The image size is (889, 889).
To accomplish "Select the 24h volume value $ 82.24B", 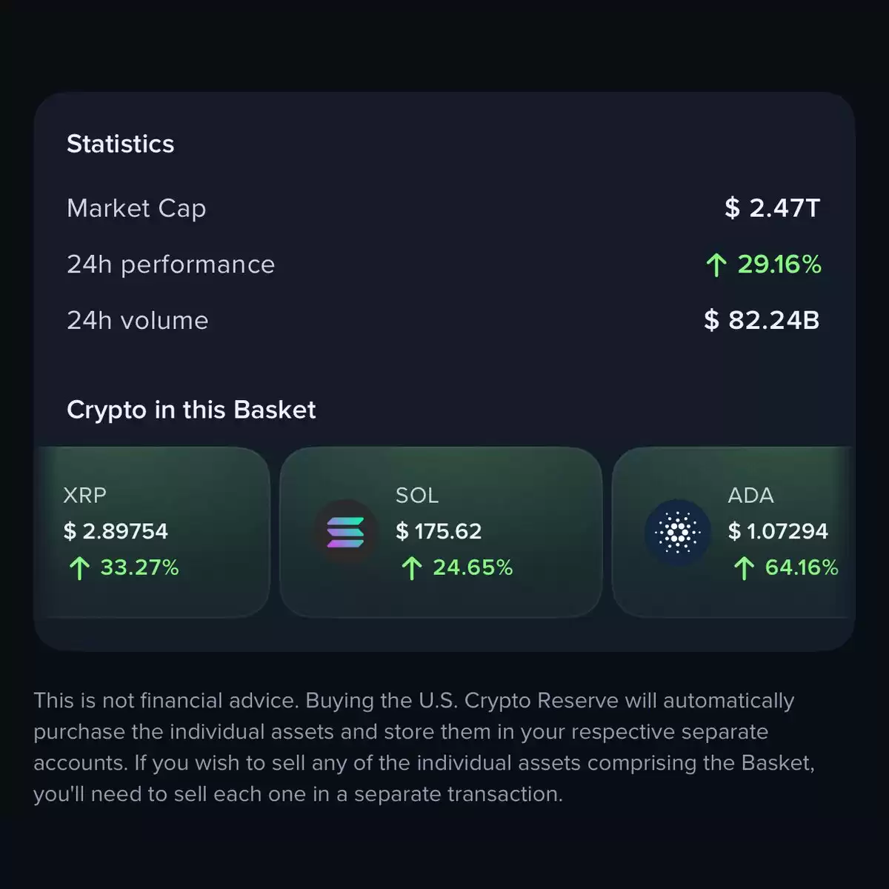I will (x=762, y=320).
